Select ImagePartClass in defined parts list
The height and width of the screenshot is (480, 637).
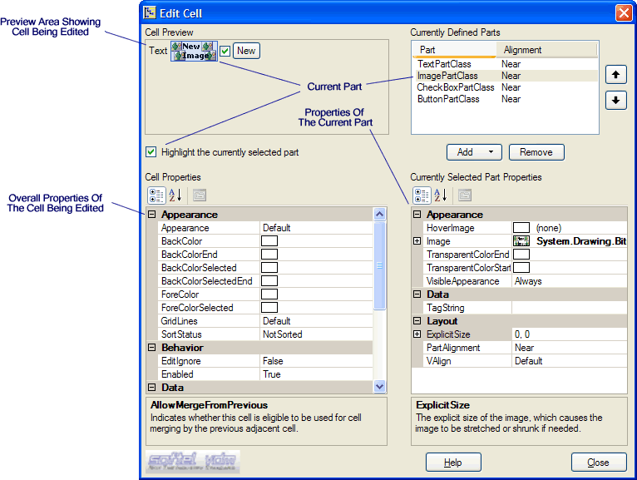448,76
